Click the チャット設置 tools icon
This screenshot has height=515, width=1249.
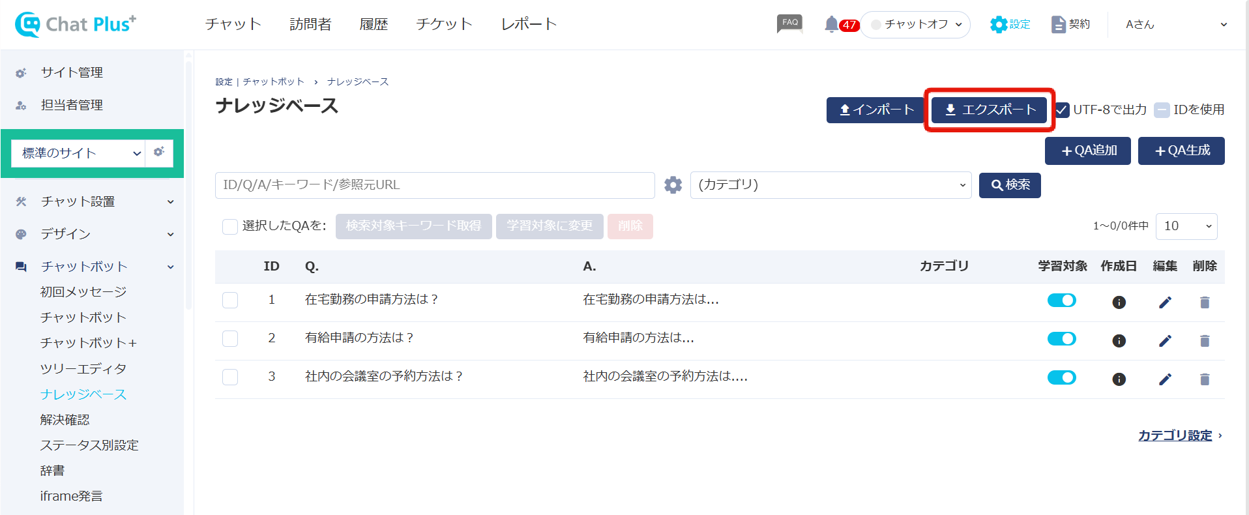coord(21,201)
